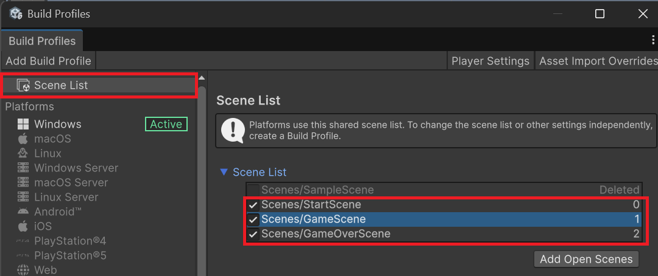This screenshot has height=276, width=658.
Task: Select the PlayStation®4 platform
Action: [x=71, y=241]
